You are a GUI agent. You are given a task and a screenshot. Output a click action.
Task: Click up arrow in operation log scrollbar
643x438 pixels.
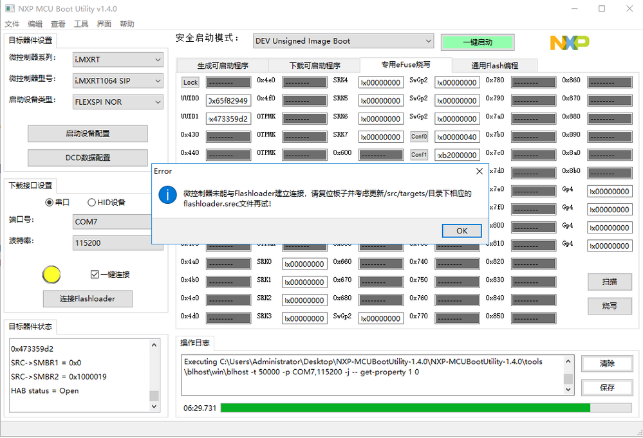568,361
